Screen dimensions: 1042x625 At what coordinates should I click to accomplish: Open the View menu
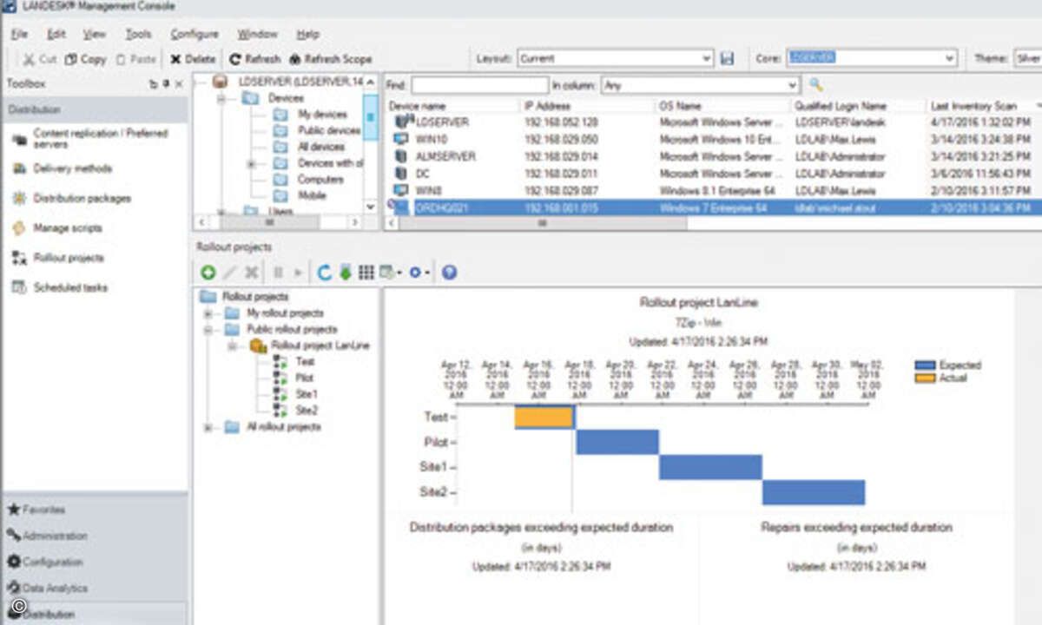click(95, 34)
